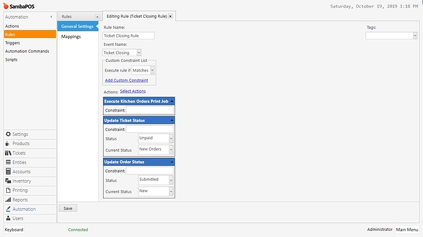
Task: Open Printing via its page icon
Action: [8, 190]
